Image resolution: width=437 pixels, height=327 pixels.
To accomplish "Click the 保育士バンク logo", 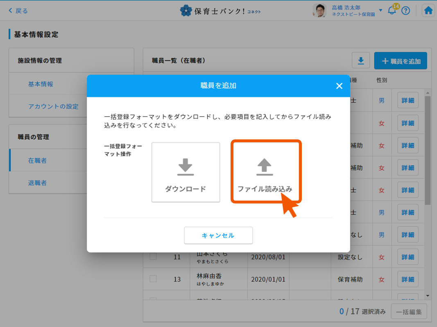I will click(x=220, y=11).
